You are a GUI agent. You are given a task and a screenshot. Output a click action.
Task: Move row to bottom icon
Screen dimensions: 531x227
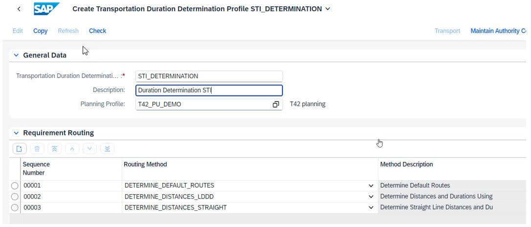pos(108,149)
